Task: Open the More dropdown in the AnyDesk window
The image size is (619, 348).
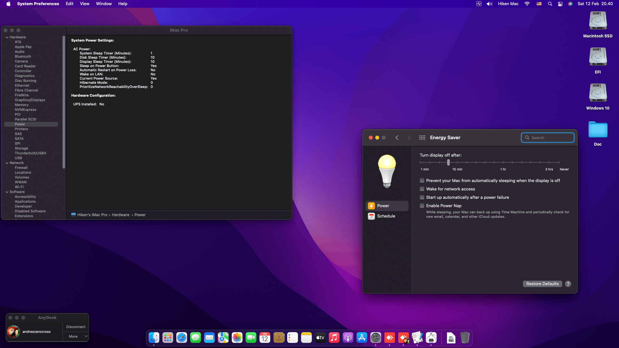Action: [76, 336]
